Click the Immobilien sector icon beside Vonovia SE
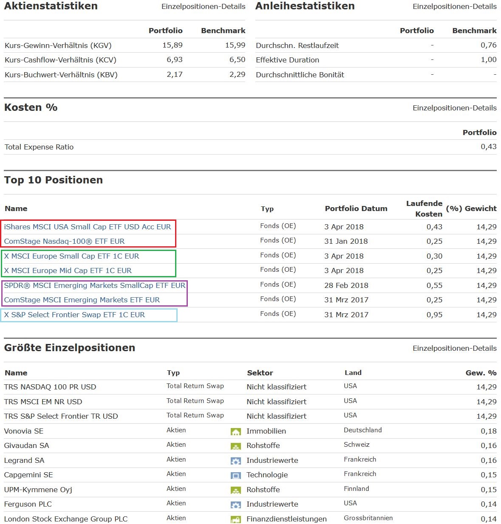The height and width of the screenshot is (524, 501). [235, 432]
